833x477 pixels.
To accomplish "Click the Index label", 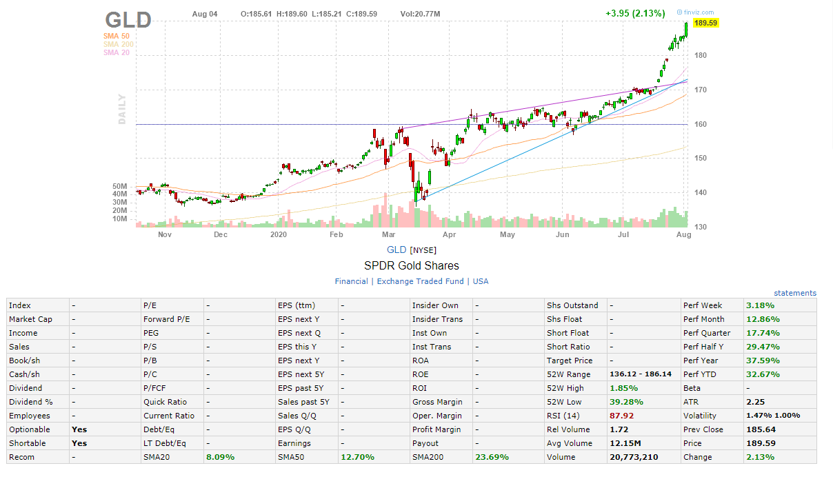I will (x=20, y=305).
